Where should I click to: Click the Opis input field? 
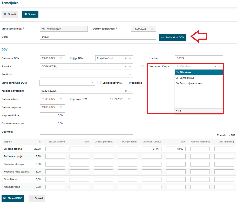point(98,37)
